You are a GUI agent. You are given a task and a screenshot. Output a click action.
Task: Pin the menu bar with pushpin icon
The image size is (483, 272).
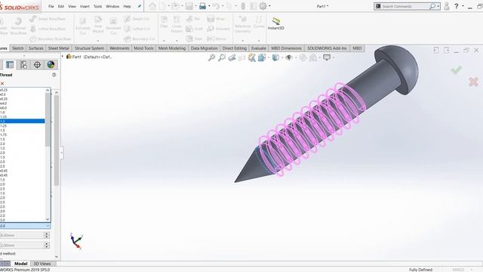point(139,6)
